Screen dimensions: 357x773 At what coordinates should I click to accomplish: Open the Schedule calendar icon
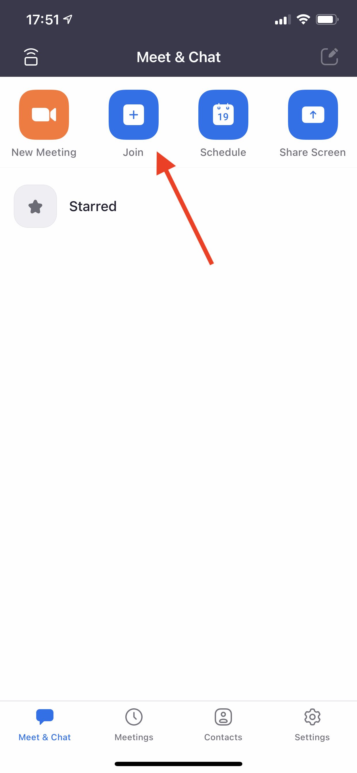(223, 115)
